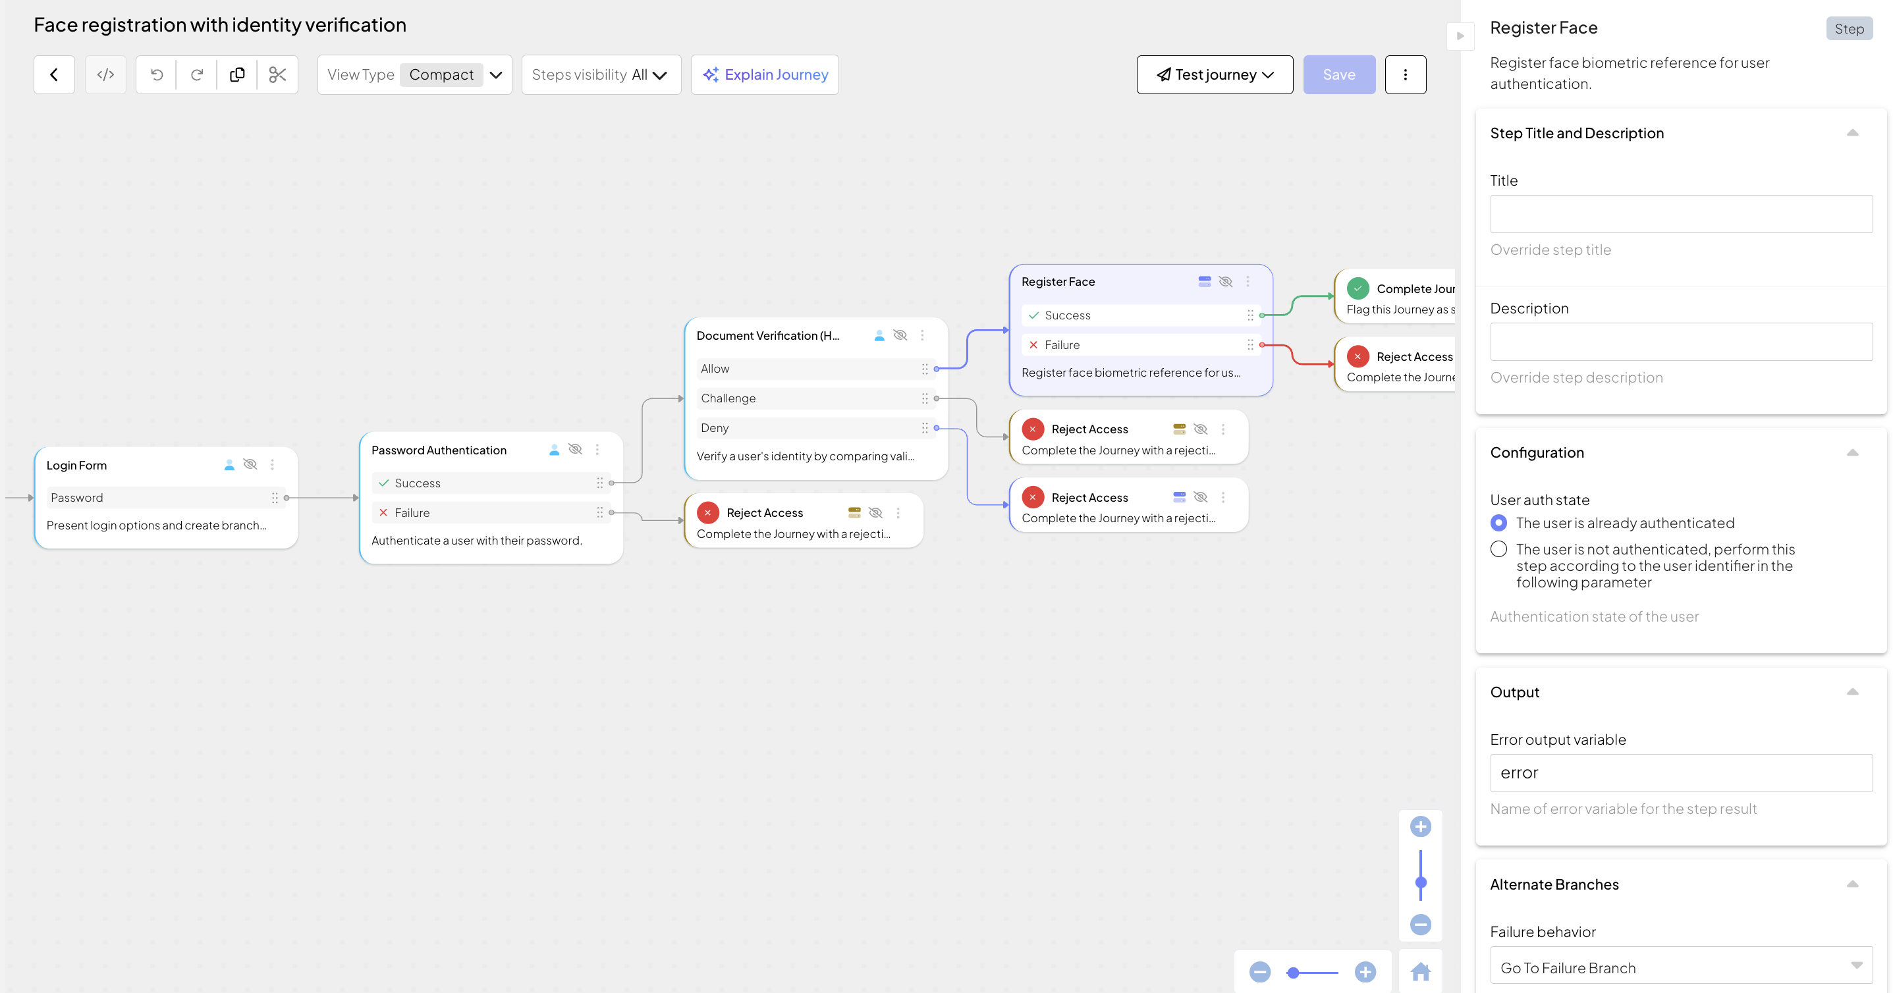
Task: Open the code view icon
Action: (x=106, y=74)
